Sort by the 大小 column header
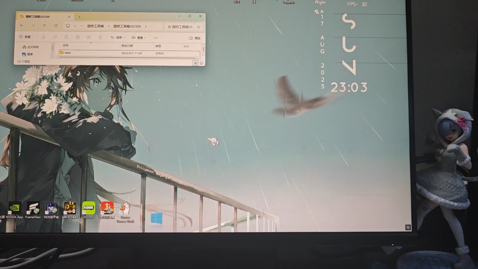The width and height of the screenshot is (478, 269). point(186,46)
